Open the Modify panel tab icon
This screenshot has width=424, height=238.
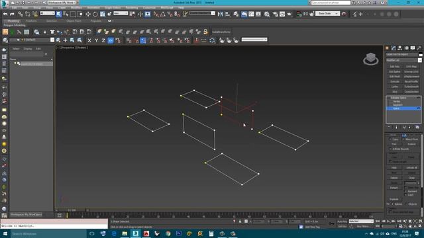tap(394, 48)
